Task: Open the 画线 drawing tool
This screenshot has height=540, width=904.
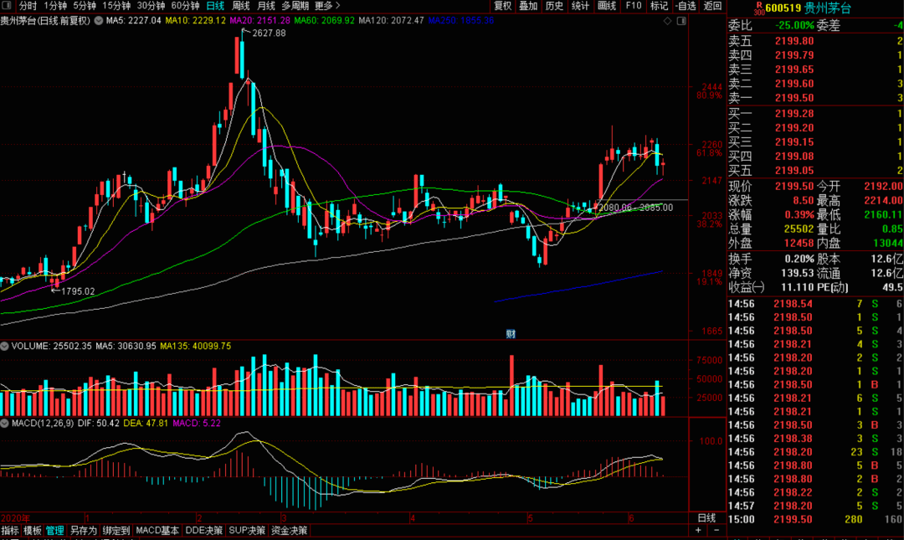Action: pos(607,6)
